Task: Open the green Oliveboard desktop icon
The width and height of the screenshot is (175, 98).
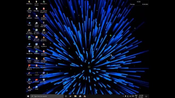Action: coord(29,38)
